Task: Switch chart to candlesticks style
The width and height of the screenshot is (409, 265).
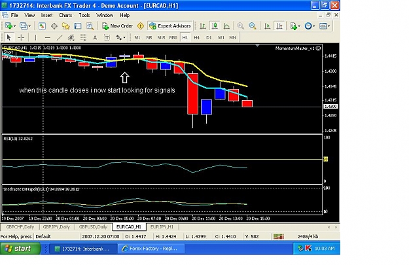Action: [215, 26]
